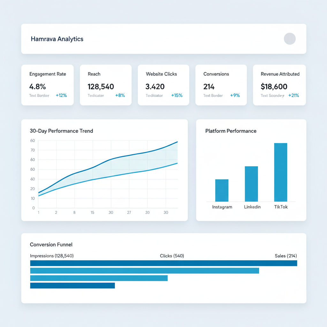Click the profile avatar icon
Screen dimensions: 327x327
(x=290, y=39)
